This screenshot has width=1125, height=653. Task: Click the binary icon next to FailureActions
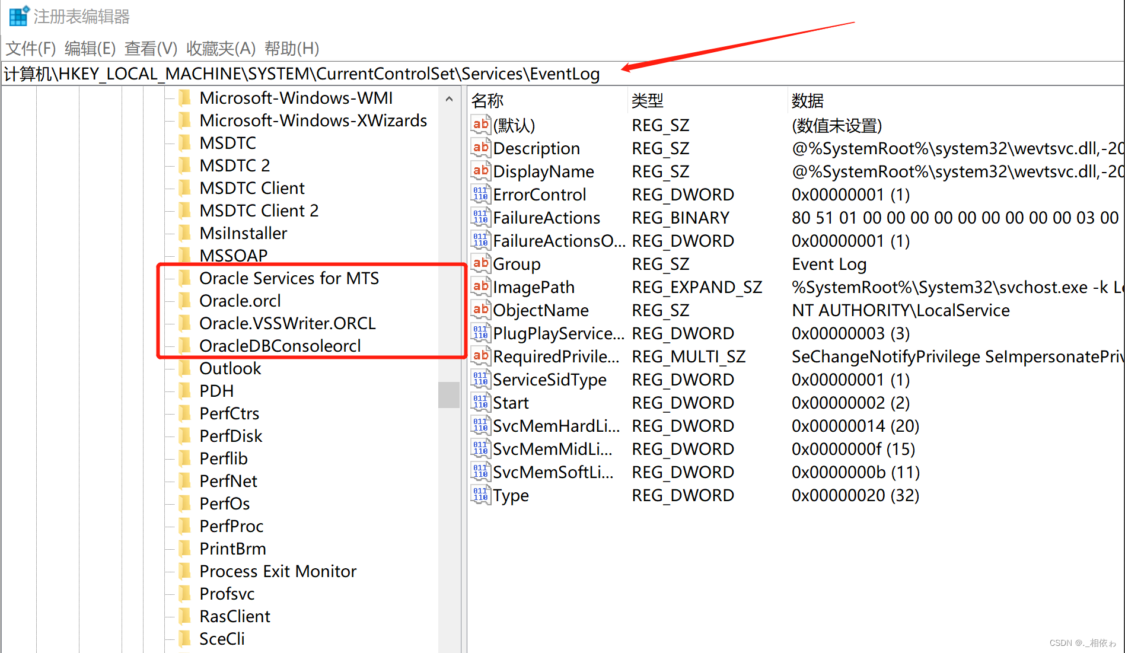(x=480, y=216)
